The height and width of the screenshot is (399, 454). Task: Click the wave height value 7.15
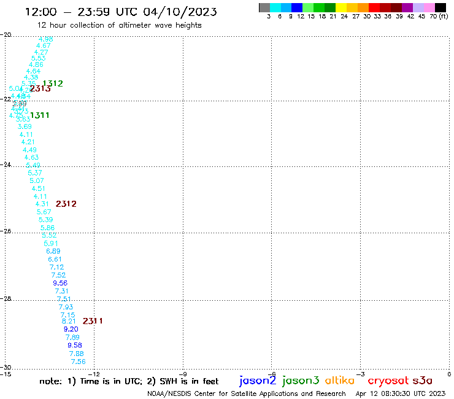(x=67, y=315)
